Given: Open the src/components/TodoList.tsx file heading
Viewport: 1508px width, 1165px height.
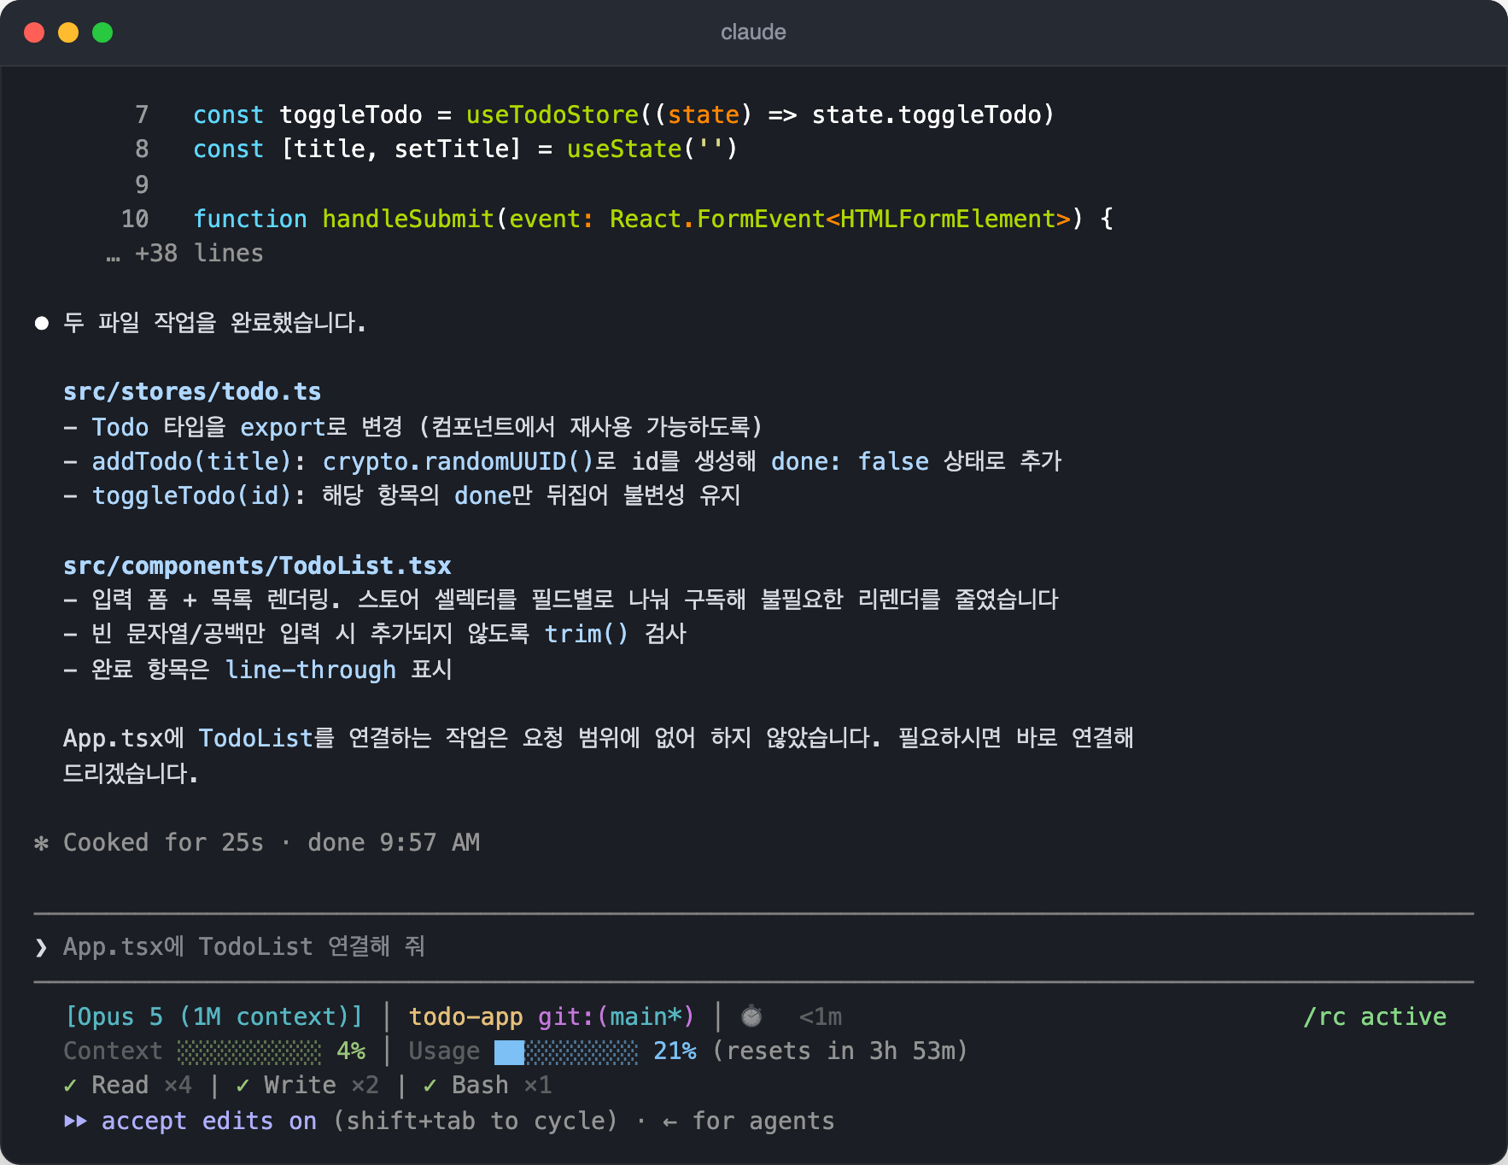Looking at the screenshot, I should pos(257,565).
